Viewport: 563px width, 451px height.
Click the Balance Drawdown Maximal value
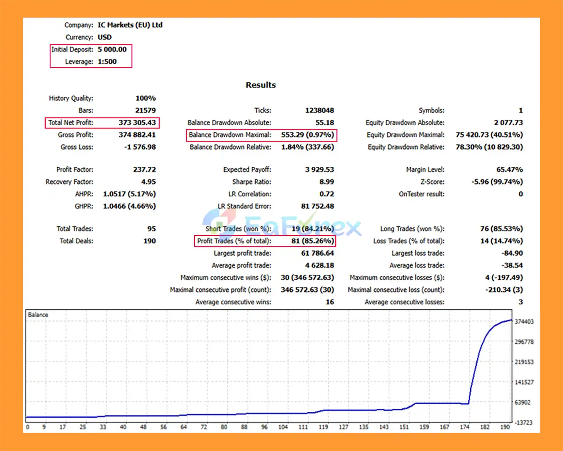307,135
